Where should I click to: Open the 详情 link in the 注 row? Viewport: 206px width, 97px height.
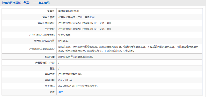click(x=61, y=92)
